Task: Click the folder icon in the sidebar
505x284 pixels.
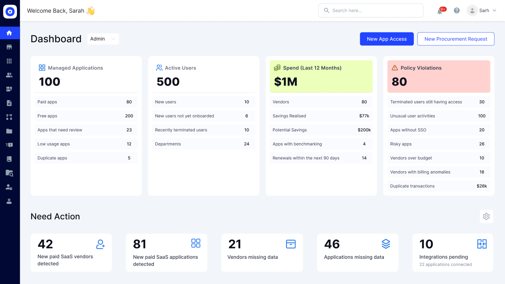Action: pyautogui.click(x=10, y=131)
